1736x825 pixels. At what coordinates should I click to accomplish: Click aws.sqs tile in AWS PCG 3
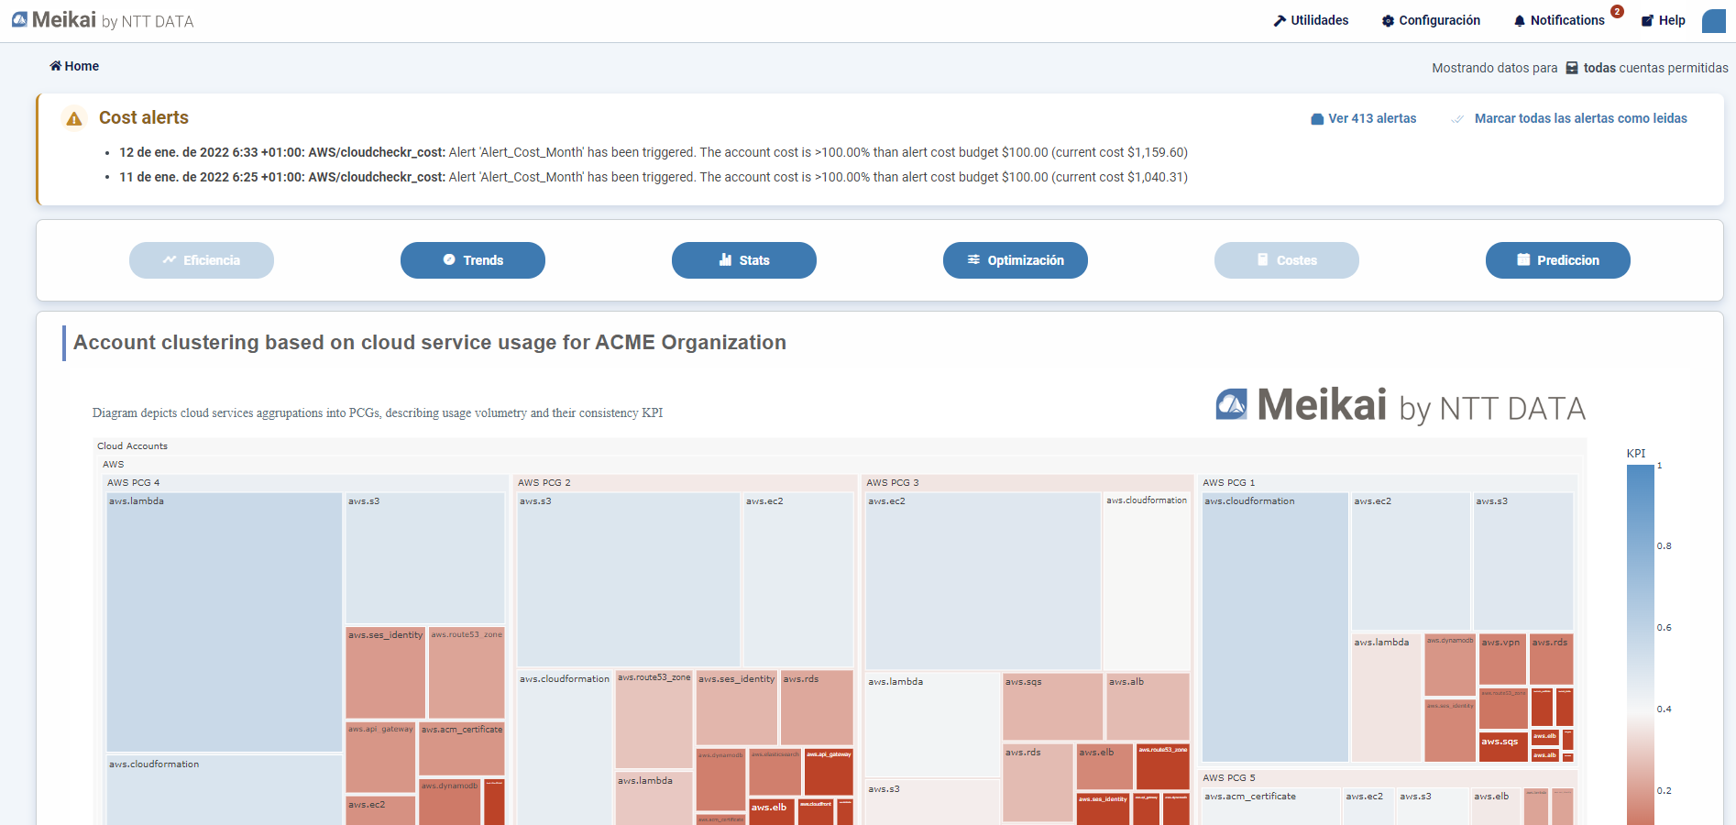pos(1053,707)
